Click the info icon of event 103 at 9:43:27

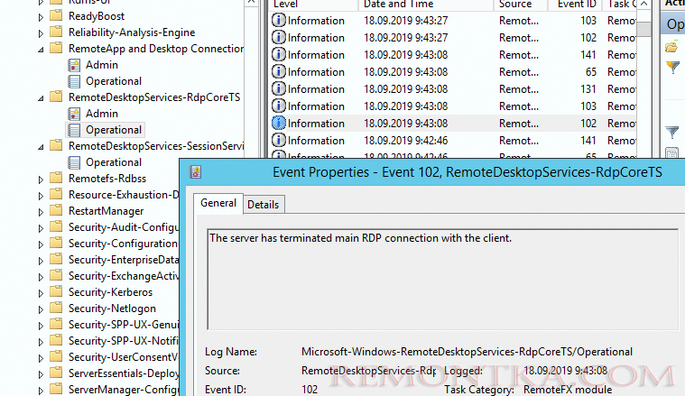279,21
